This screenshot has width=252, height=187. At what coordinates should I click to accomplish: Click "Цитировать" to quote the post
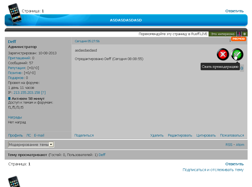(x=206, y=135)
